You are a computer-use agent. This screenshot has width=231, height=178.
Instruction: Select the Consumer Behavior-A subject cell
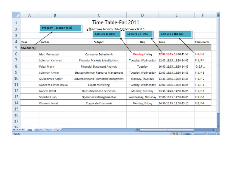pos(99,54)
